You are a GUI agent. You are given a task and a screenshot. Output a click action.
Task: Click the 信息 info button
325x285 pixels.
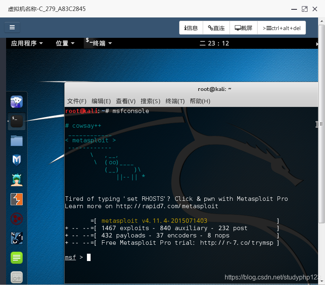coord(191,28)
